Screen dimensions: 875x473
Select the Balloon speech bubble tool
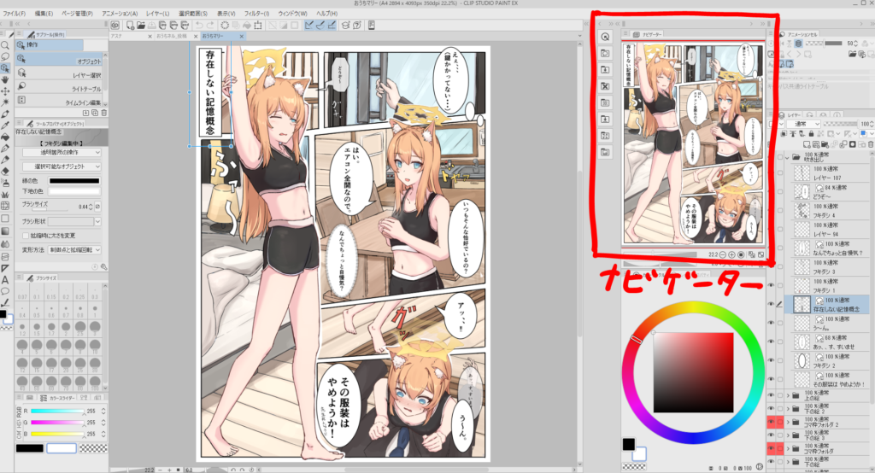(x=5, y=291)
